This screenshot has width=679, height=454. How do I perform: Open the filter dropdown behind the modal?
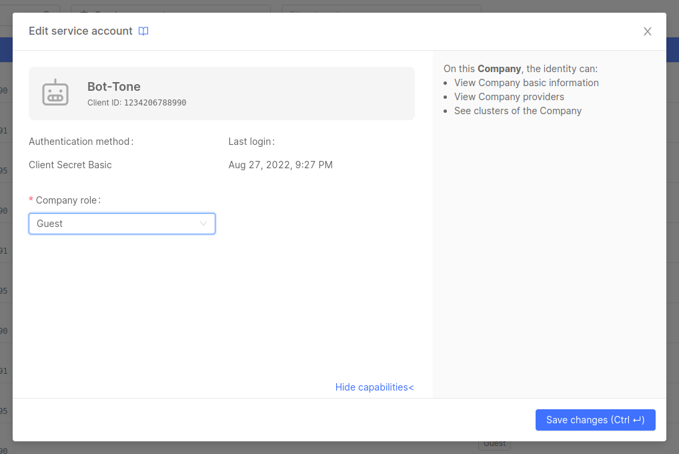tap(381, 13)
